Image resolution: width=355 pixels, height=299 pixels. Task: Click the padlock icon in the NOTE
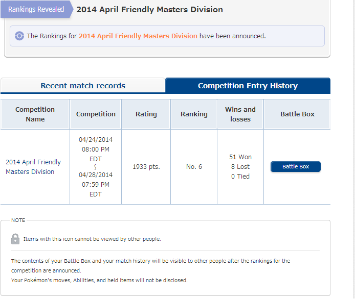(x=15, y=239)
